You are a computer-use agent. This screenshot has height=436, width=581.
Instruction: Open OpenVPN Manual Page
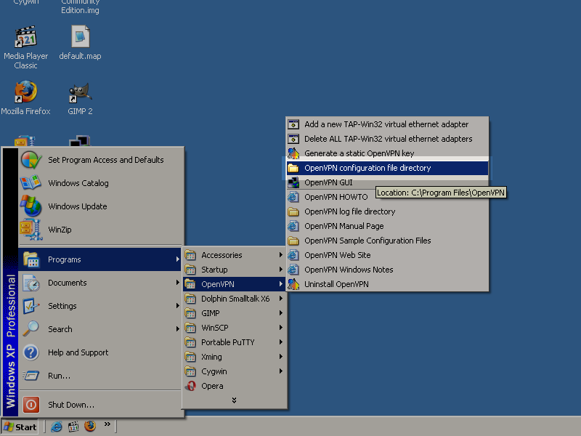click(x=387, y=226)
